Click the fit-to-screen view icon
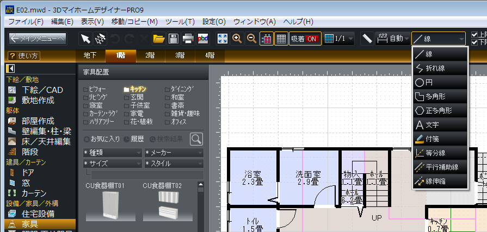487x232 pixels. pos(222,39)
